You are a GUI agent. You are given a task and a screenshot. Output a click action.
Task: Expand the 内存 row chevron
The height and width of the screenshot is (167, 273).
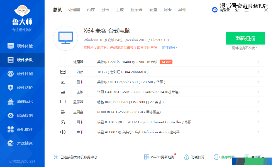click(x=259, y=72)
